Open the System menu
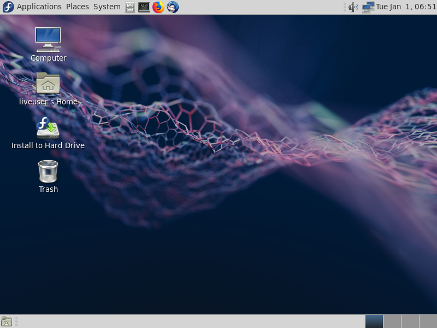This screenshot has height=328, width=437. coord(107,7)
